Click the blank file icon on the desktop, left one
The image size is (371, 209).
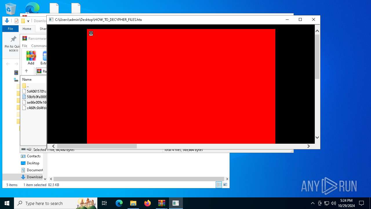coord(54,8)
